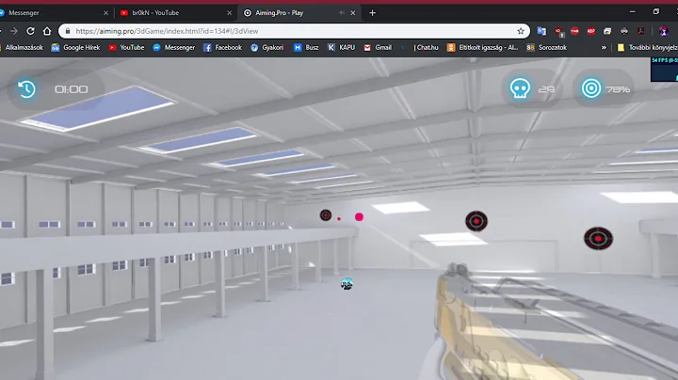Image resolution: width=678 pixels, height=380 pixels.
Task: Open the További könyvjelzők bookmarks folder
Action: (x=647, y=47)
